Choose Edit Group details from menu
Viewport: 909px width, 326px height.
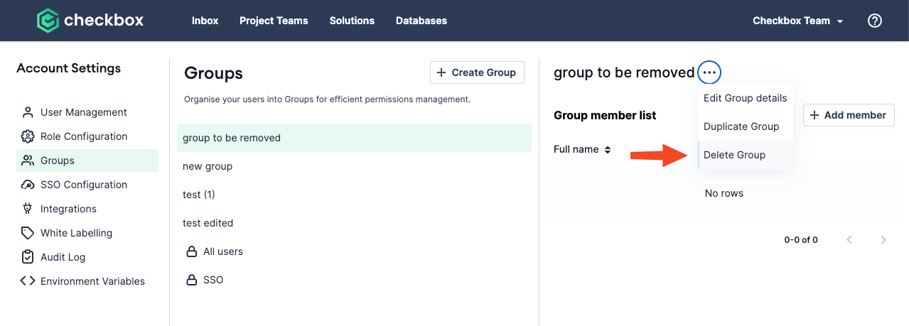[745, 98]
